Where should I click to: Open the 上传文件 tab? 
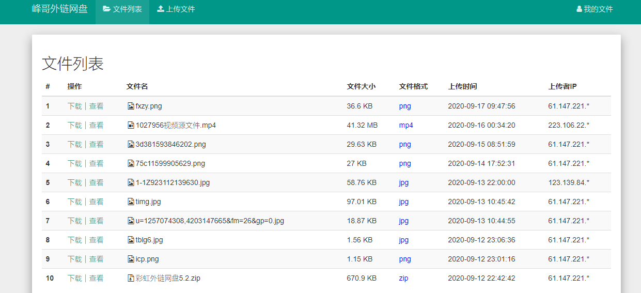pos(176,9)
